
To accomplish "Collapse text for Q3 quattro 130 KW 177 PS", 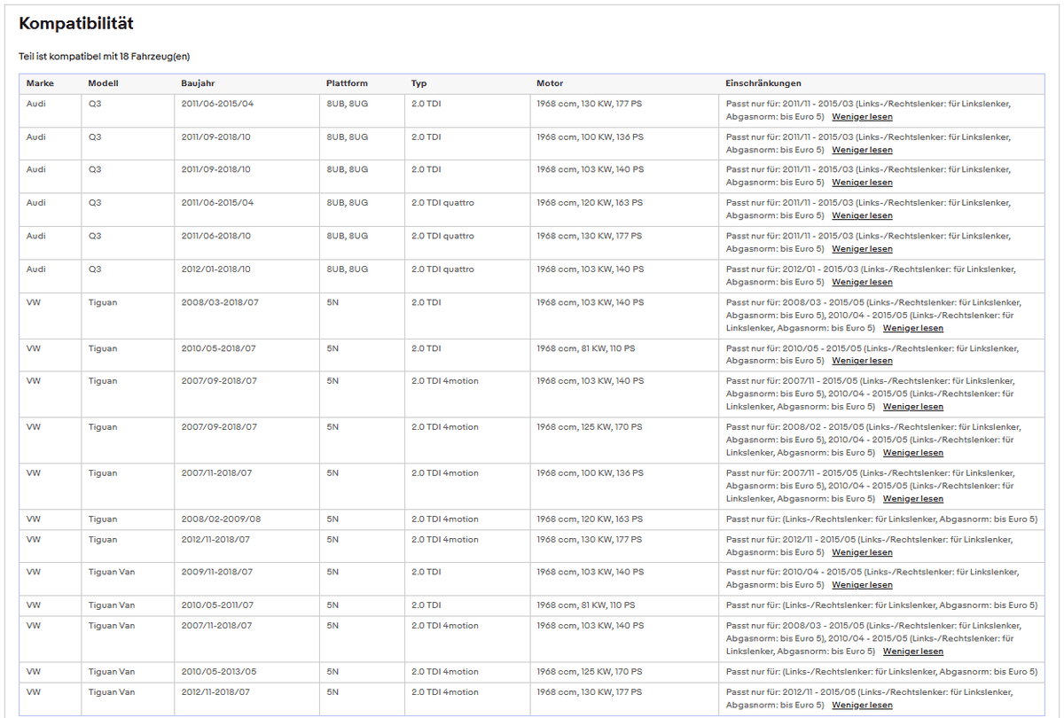I will (862, 249).
